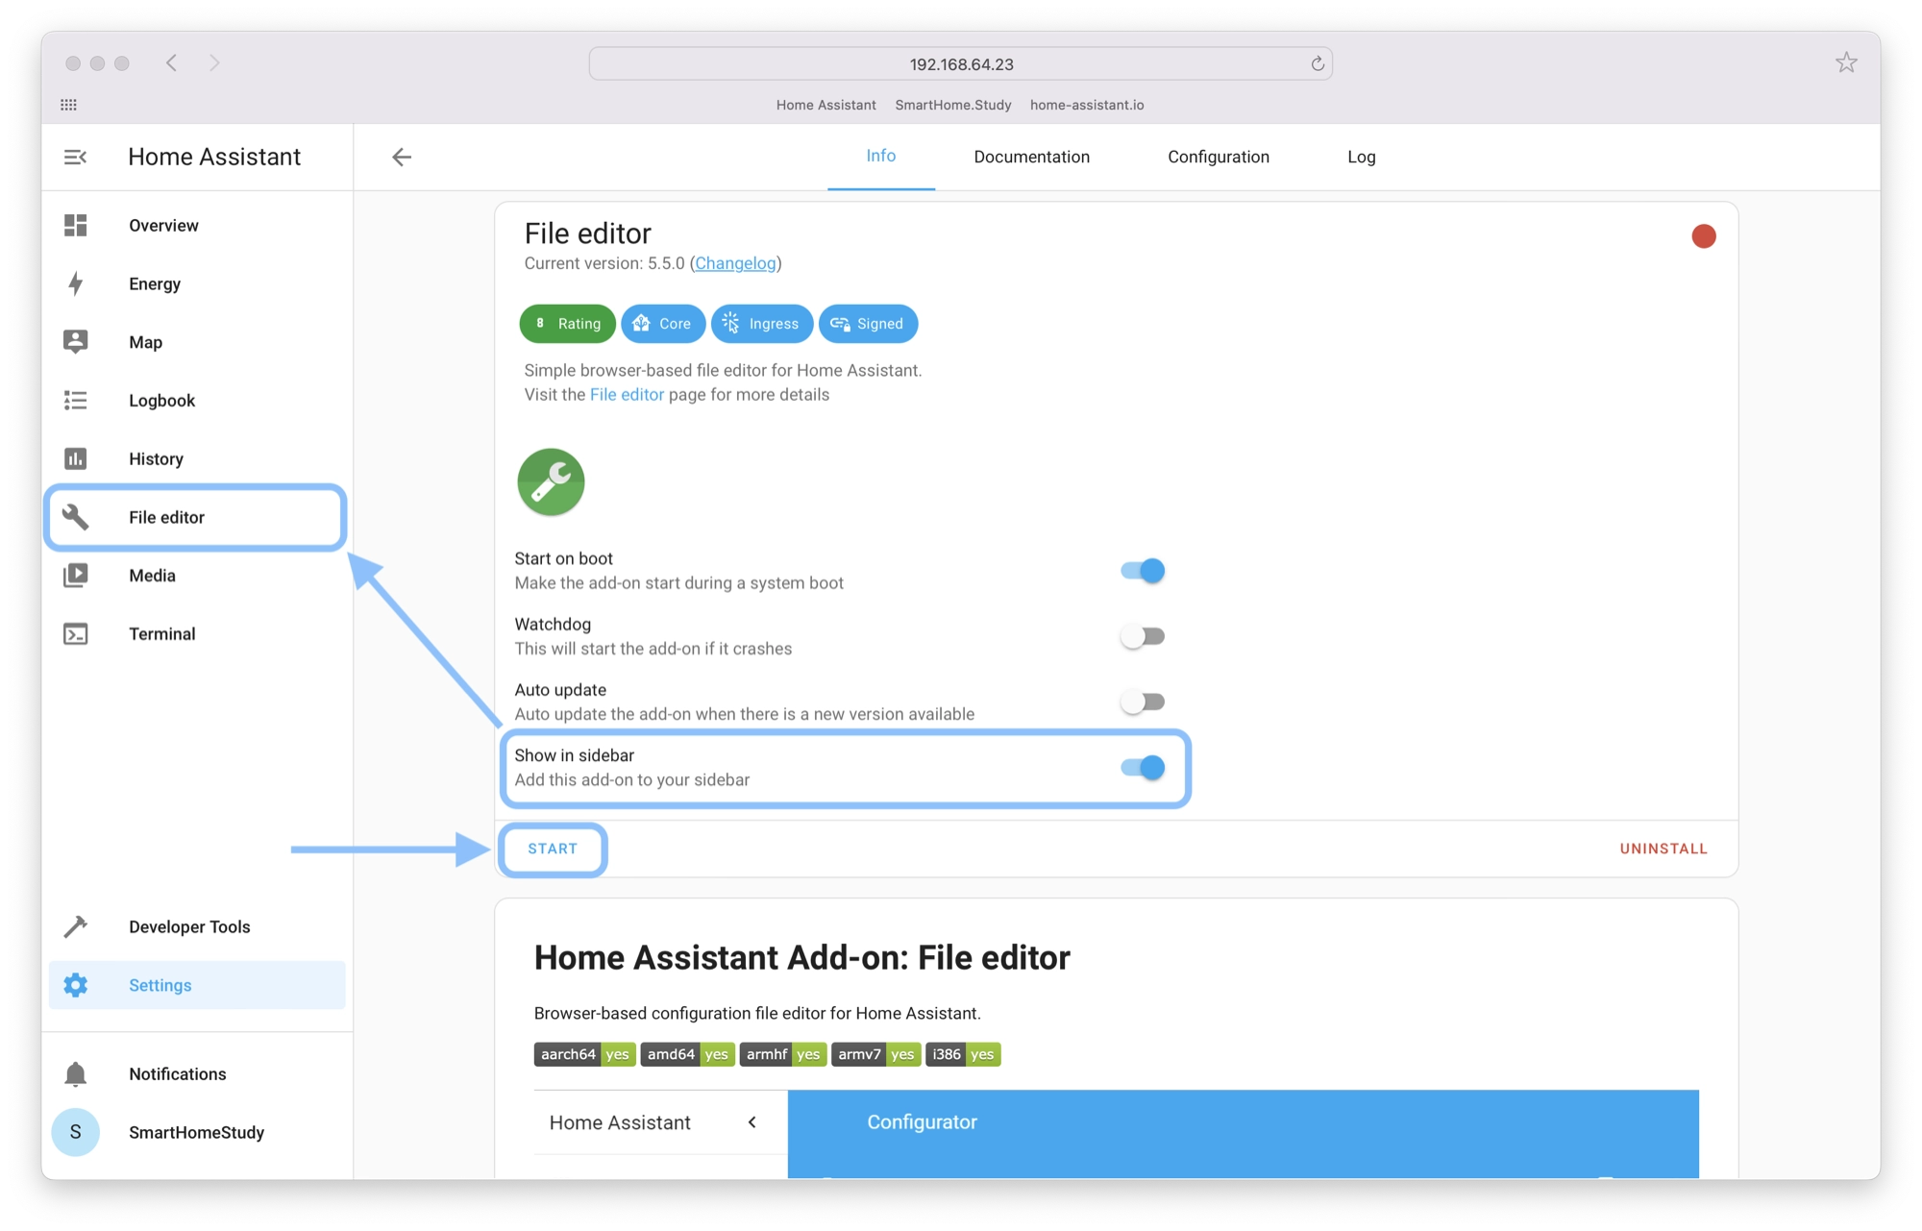This screenshot has width=1922, height=1231.
Task: Disable the Start on boot toggle
Action: pos(1143,571)
